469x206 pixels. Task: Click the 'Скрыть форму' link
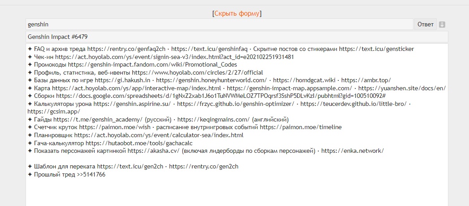(x=237, y=13)
